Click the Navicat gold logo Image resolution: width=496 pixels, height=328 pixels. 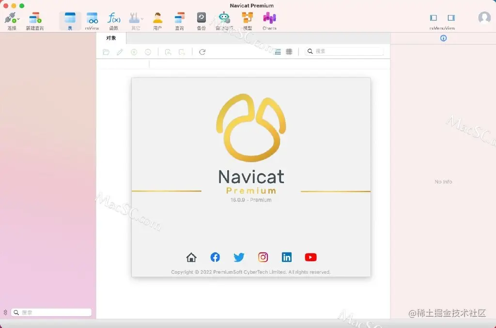click(251, 127)
